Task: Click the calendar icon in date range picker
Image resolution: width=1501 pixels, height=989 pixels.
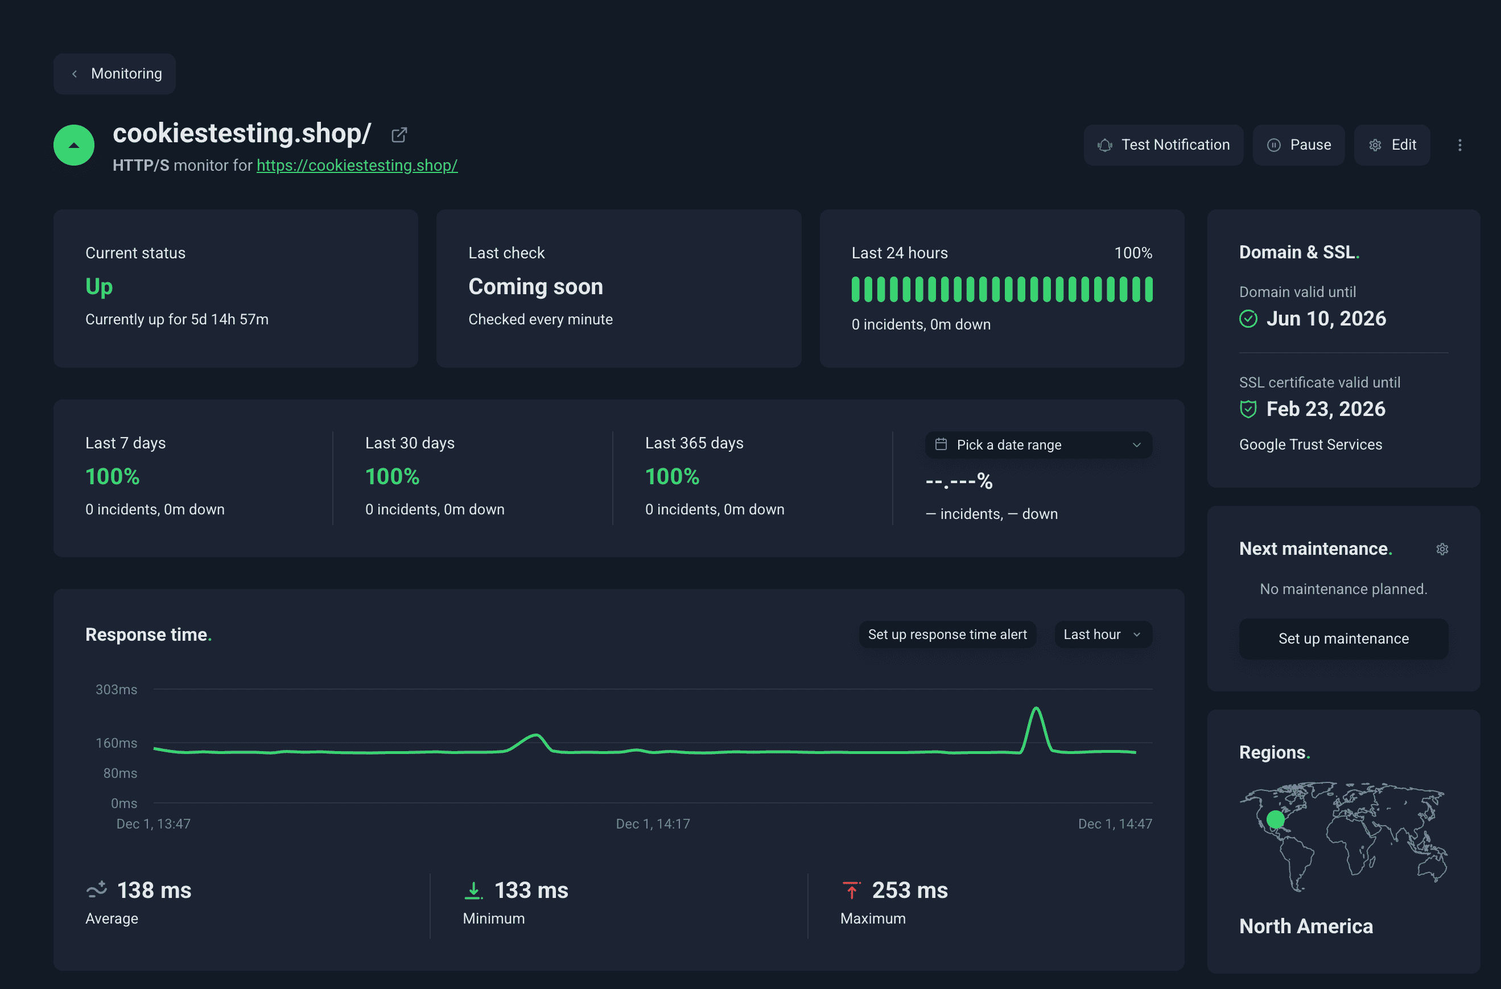Action: tap(941, 444)
